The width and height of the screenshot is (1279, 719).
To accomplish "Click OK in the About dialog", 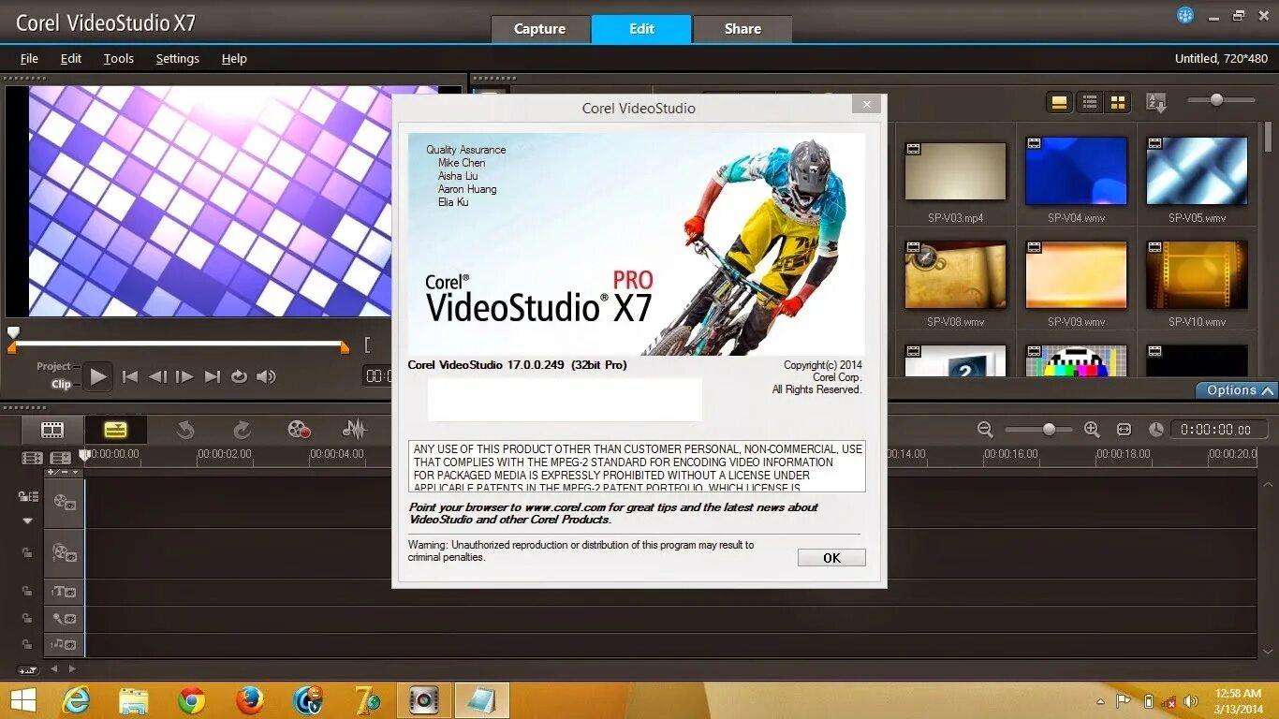I will [831, 558].
